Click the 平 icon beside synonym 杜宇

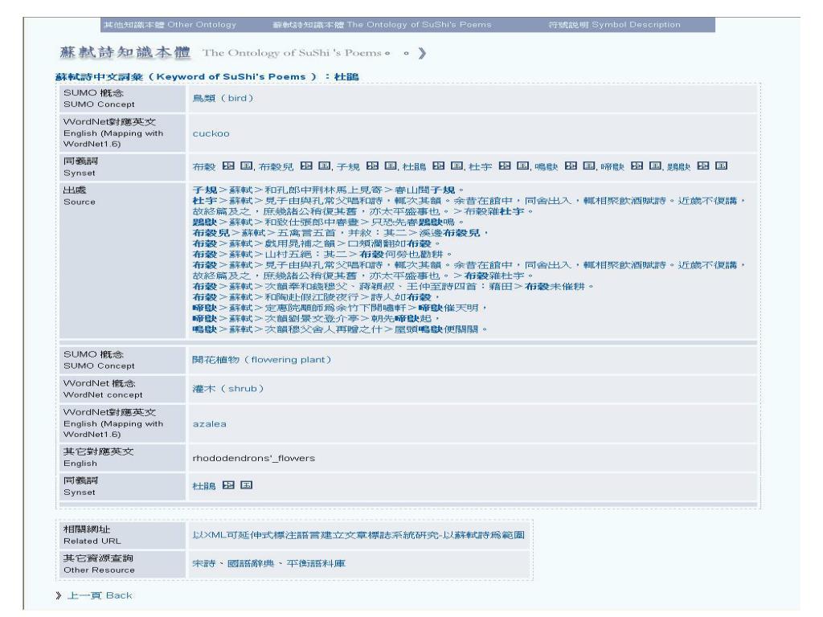505,165
